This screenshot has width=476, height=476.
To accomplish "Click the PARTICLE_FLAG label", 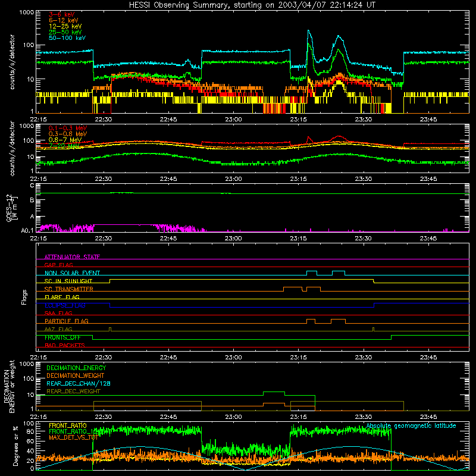I will [67, 321].
